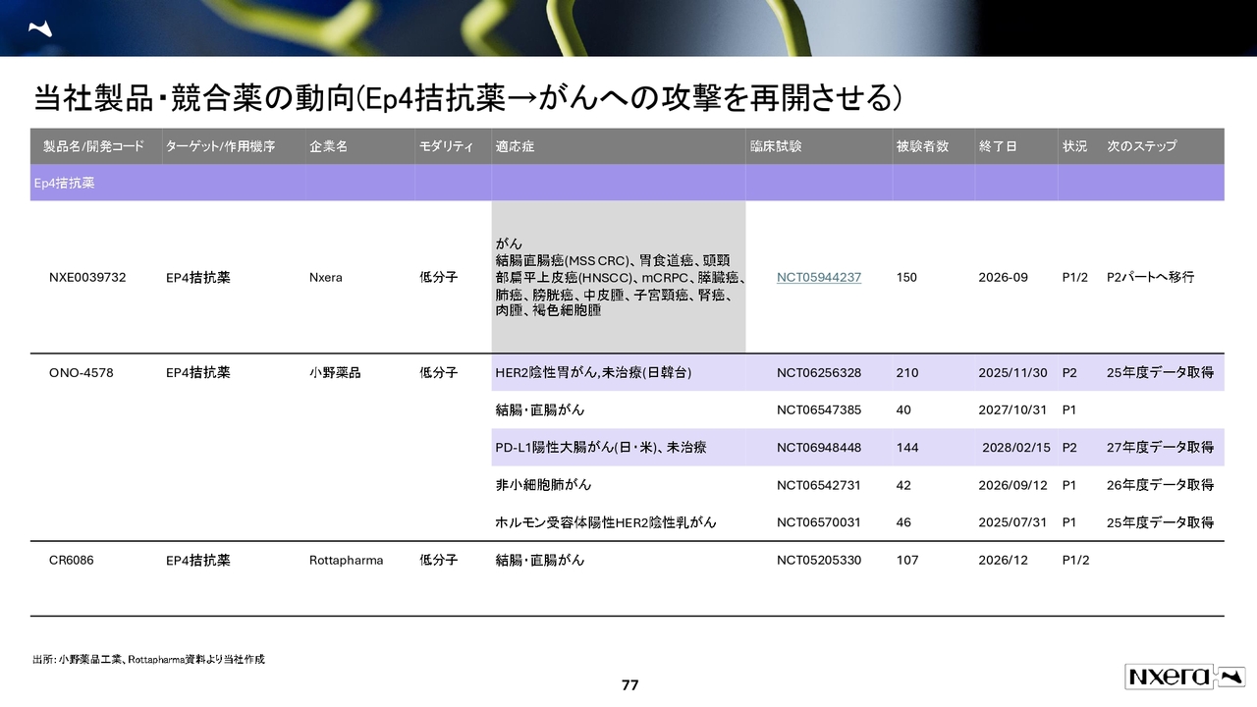This screenshot has height=707, width=1257.
Task: Select end date 2025/07/31
Action: pyautogui.click(x=1012, y=522)
